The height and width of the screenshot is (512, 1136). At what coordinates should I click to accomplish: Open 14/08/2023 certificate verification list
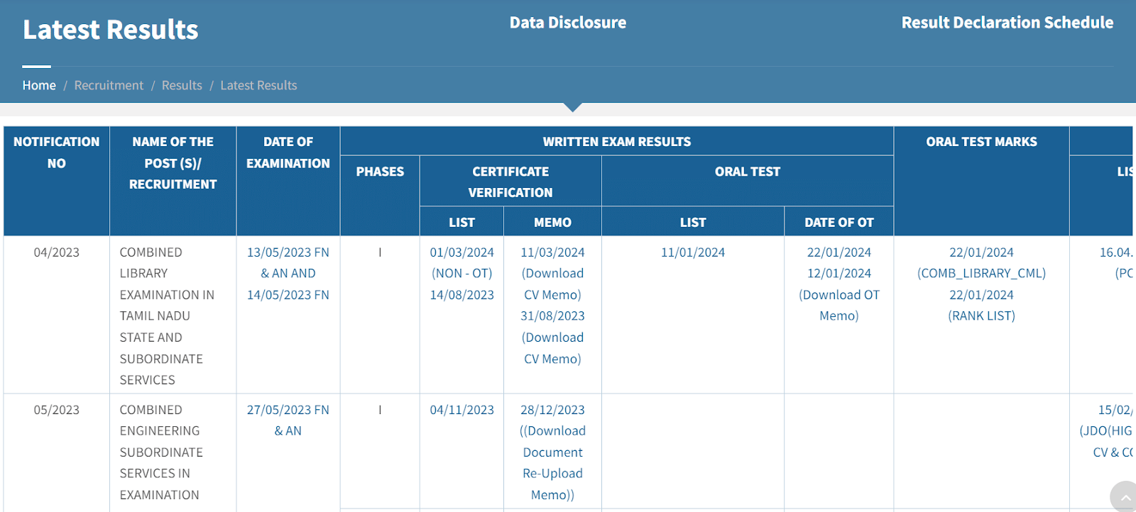pyautogui.click(x=461, y=295)
